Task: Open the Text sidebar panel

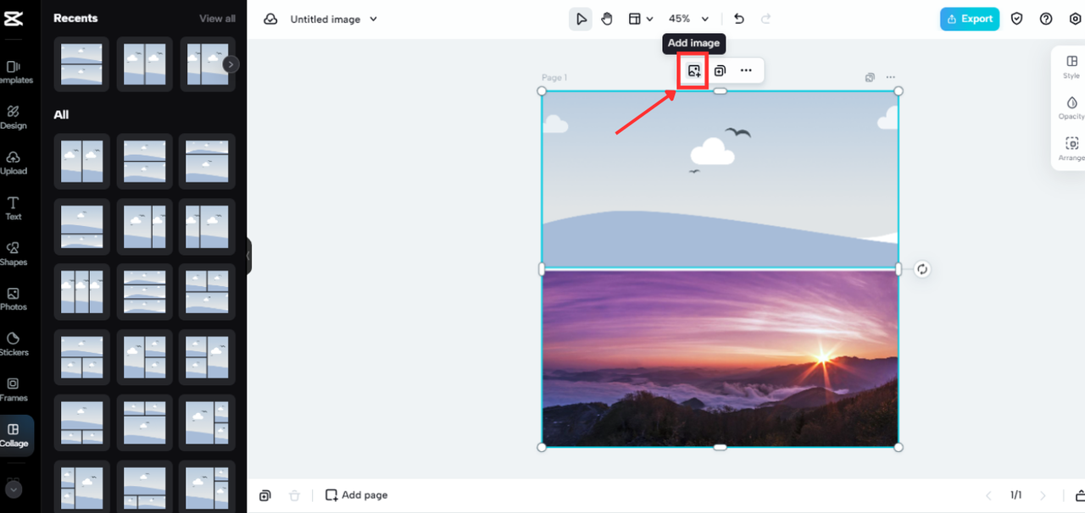Action: 14,209
